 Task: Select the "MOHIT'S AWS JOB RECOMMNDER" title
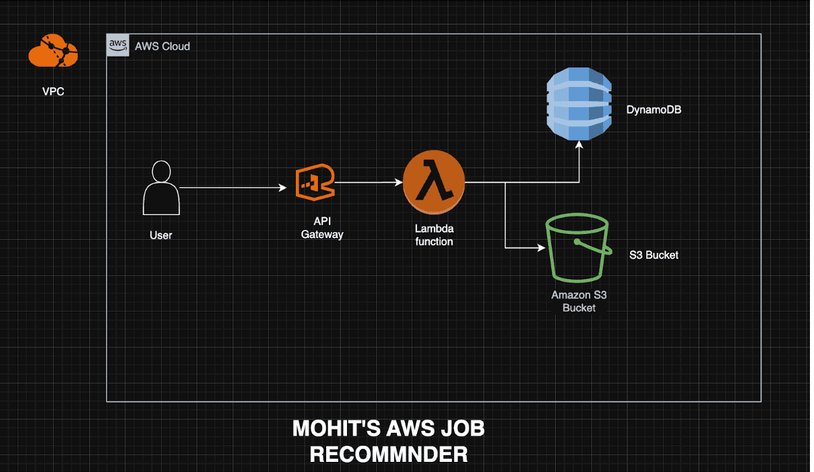tap(389, 441)
